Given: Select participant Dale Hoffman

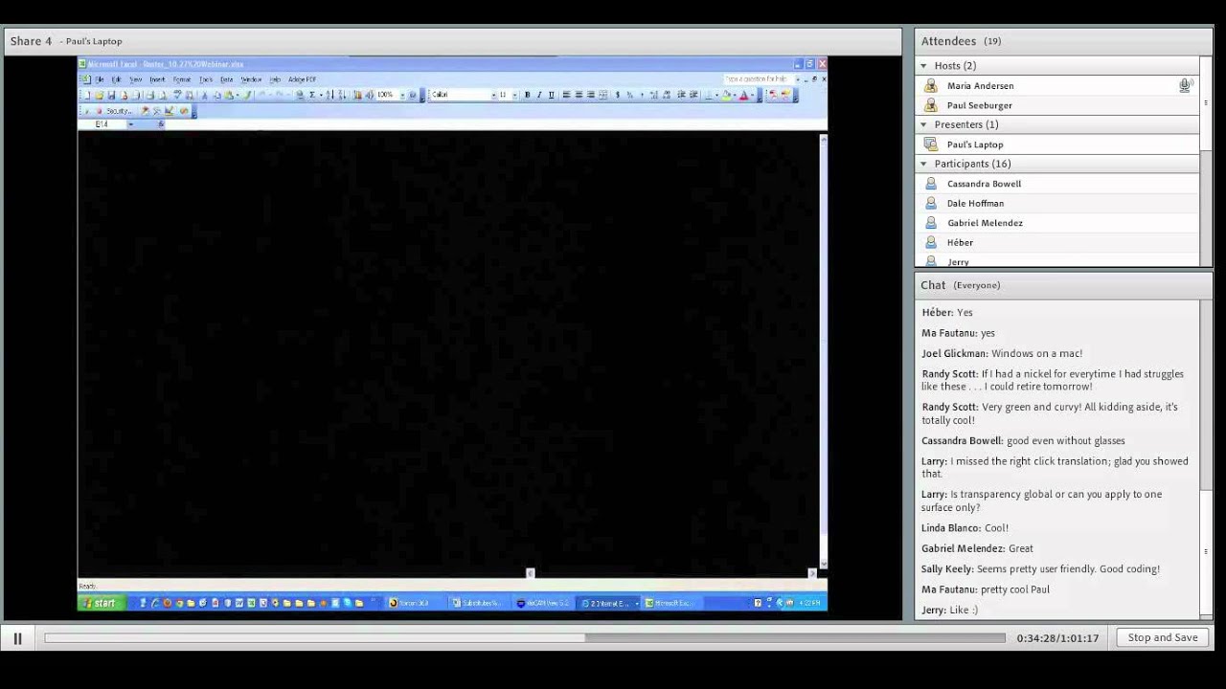Looking at the screenshot, I should click(x=1058, y=203).
